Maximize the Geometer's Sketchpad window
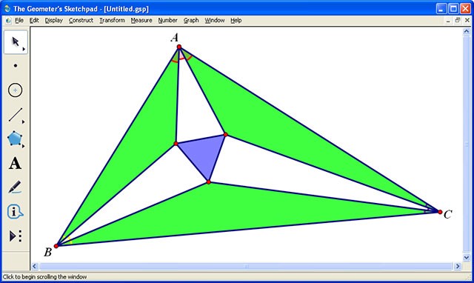The width and height of the screenshot is (474, 283). [453, 9]
